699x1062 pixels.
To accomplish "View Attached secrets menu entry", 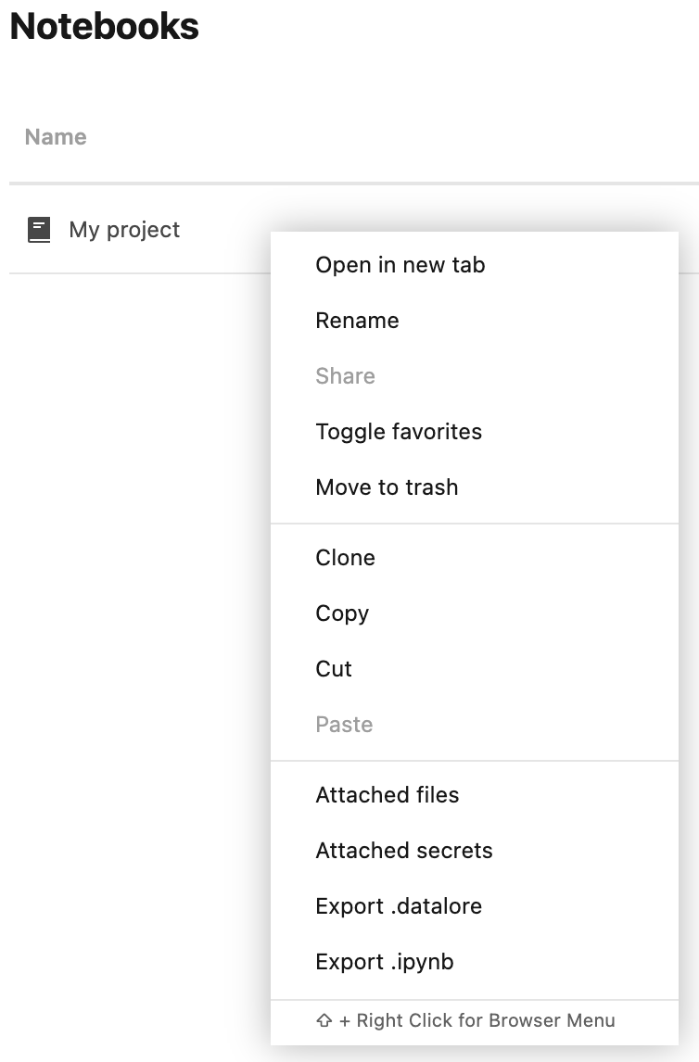I will click(403, 851).
